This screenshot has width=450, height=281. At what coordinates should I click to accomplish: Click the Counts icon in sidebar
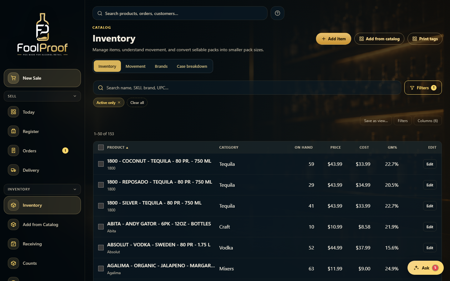click(x=13, y=263)
